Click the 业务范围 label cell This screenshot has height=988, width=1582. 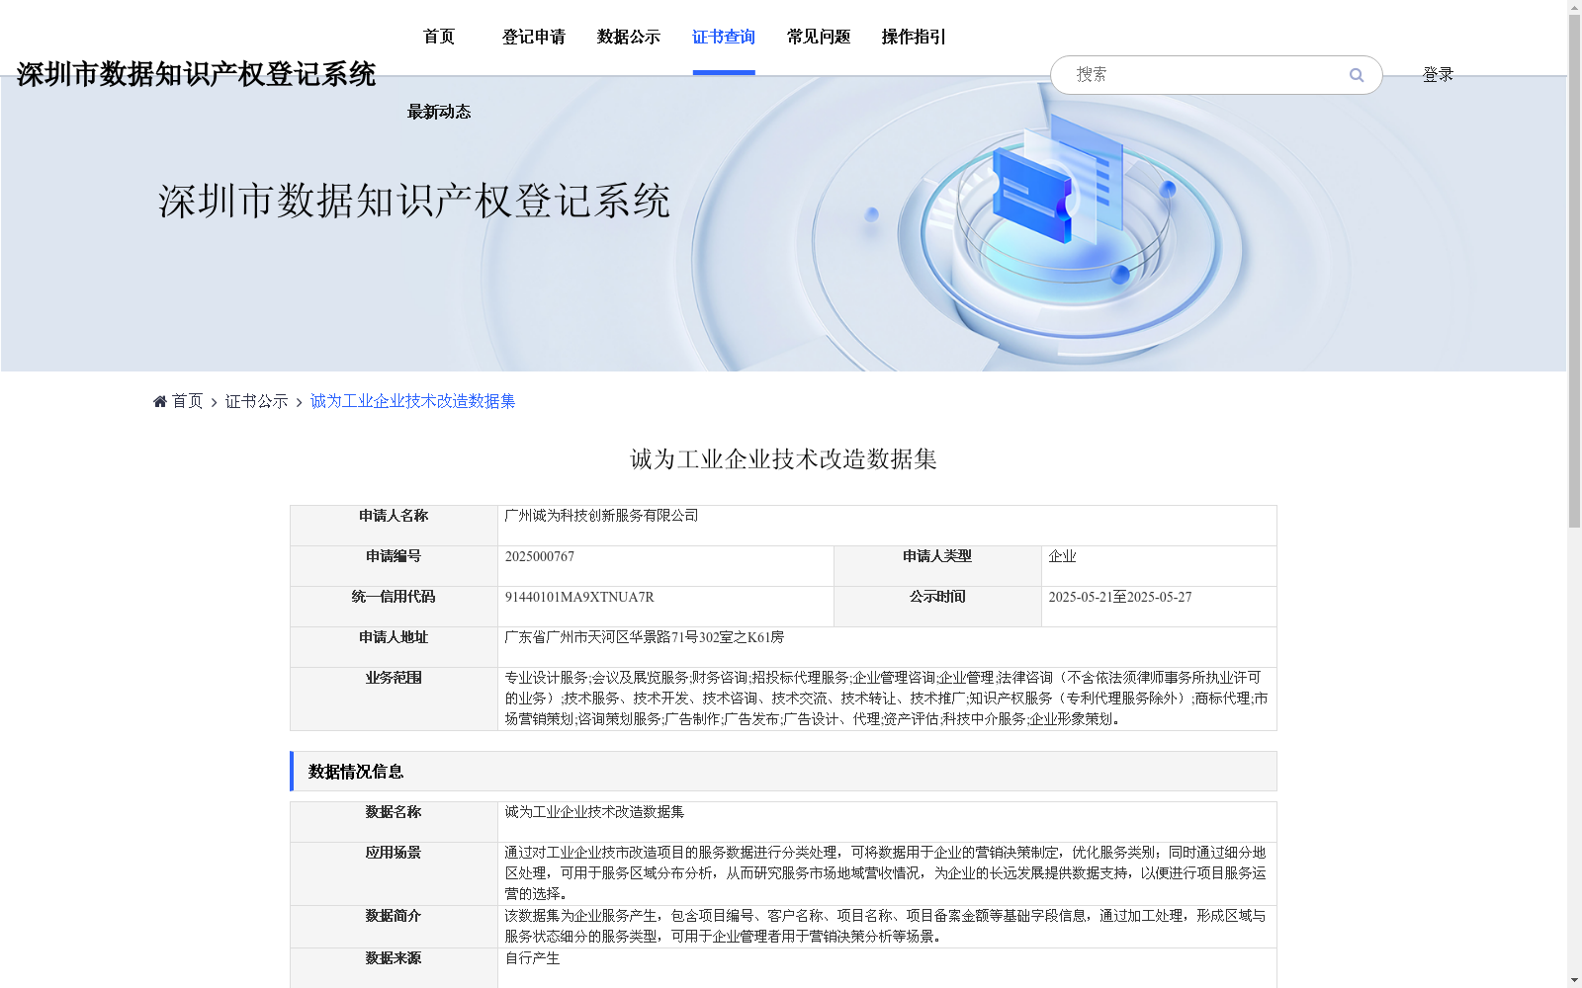394,699
